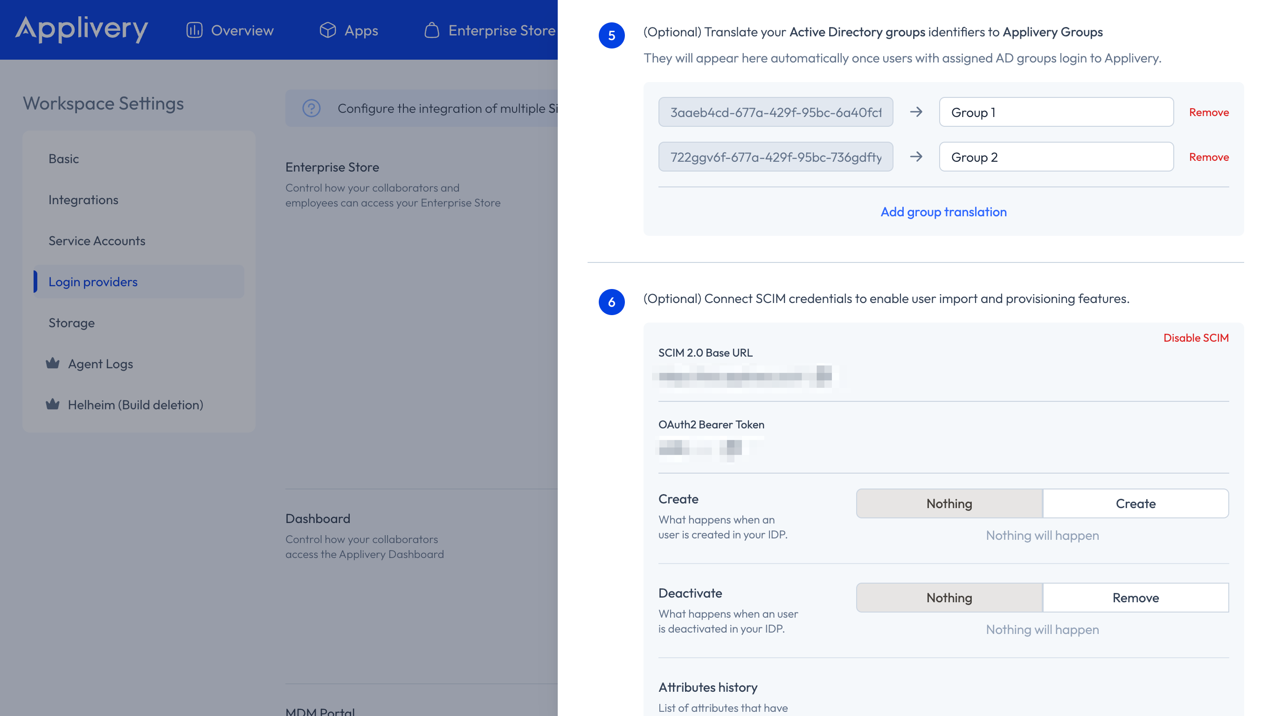
Task: Go to Service Accounts settings
Action: pos(97,241)
